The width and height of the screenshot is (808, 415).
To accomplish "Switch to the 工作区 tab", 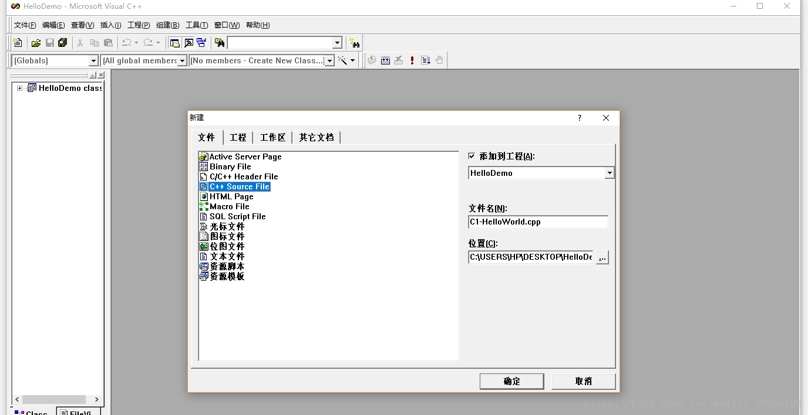I will [272, 138].
